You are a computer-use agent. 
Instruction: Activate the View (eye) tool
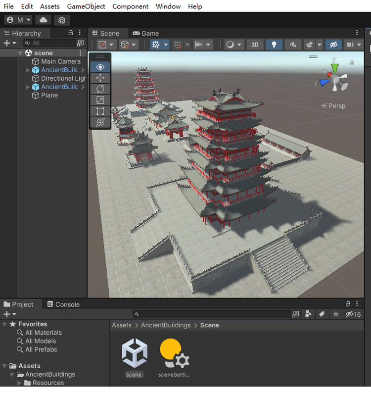(100, 67)
